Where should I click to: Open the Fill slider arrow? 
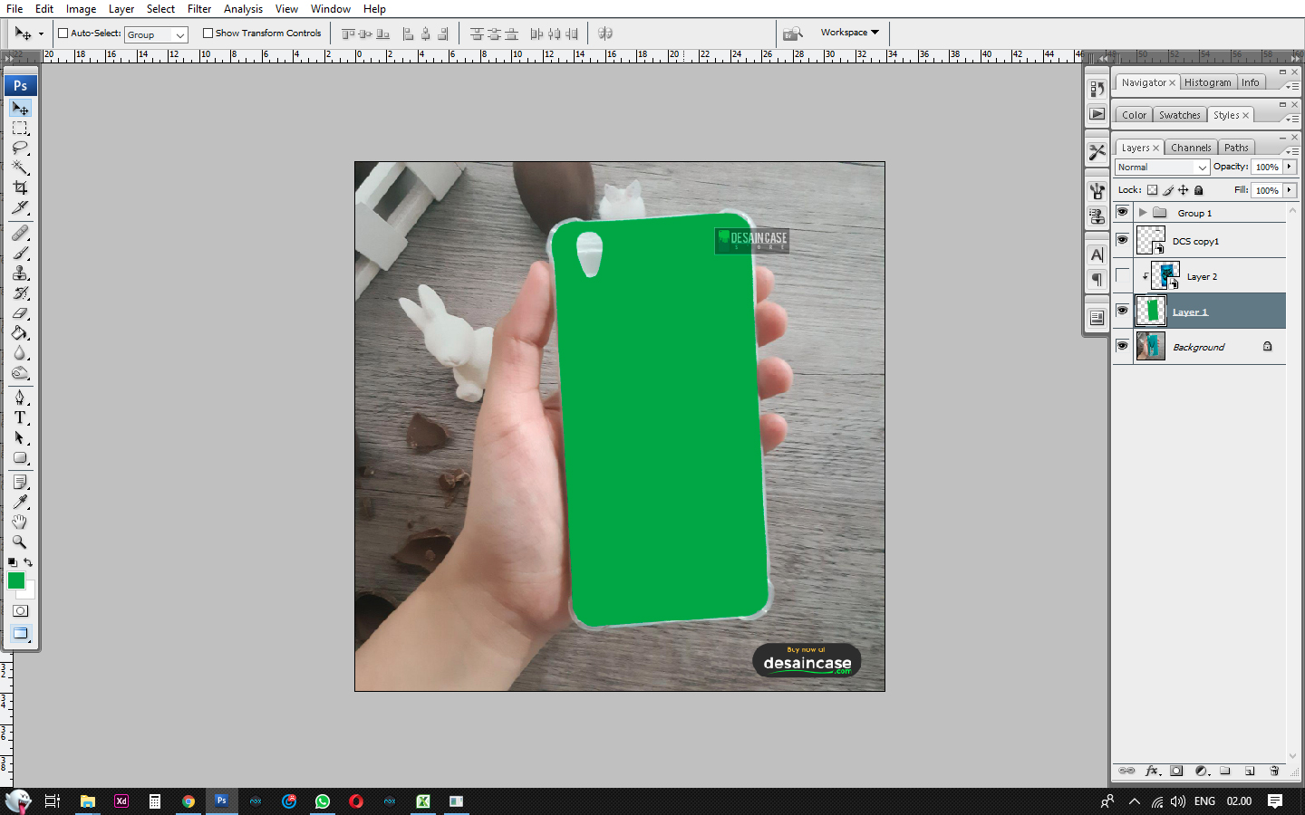(x=1290, y=190)
